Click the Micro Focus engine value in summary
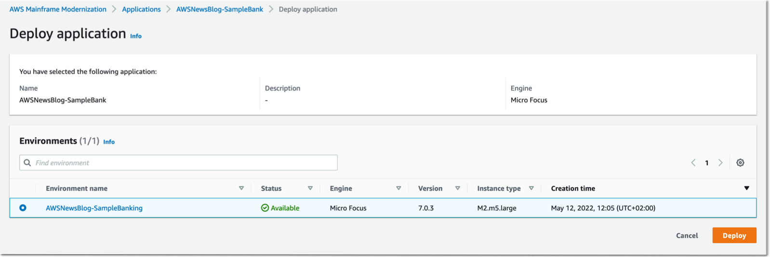 pos(529,100)
